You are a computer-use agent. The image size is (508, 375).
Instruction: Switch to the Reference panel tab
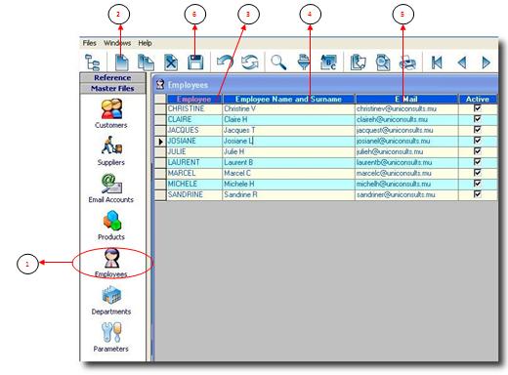coord(112,78)
